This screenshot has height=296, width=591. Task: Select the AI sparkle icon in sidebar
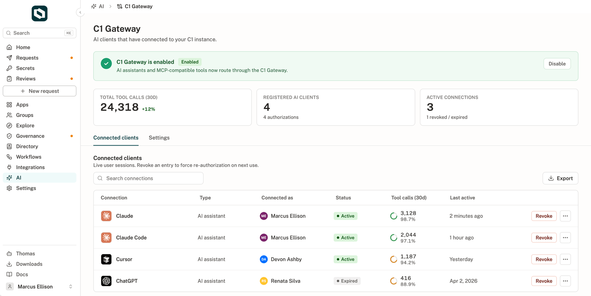9,178
